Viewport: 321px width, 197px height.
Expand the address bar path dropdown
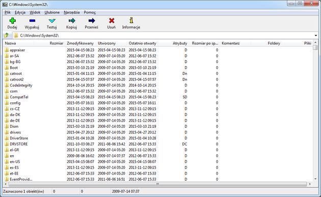(x=315, y=36)
